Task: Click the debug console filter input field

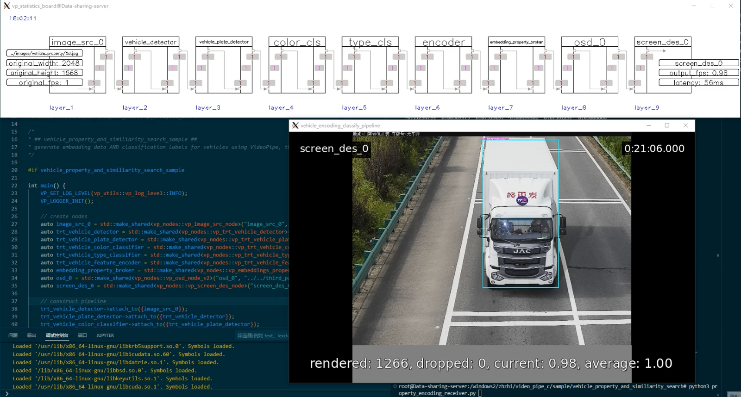Action: 262,335
